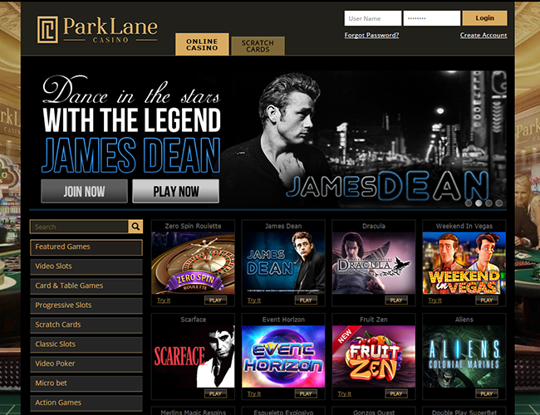The width and height of the screenshot is (540, 415).
Task: Open Card & Table Games category
Action: pos(86,286)
